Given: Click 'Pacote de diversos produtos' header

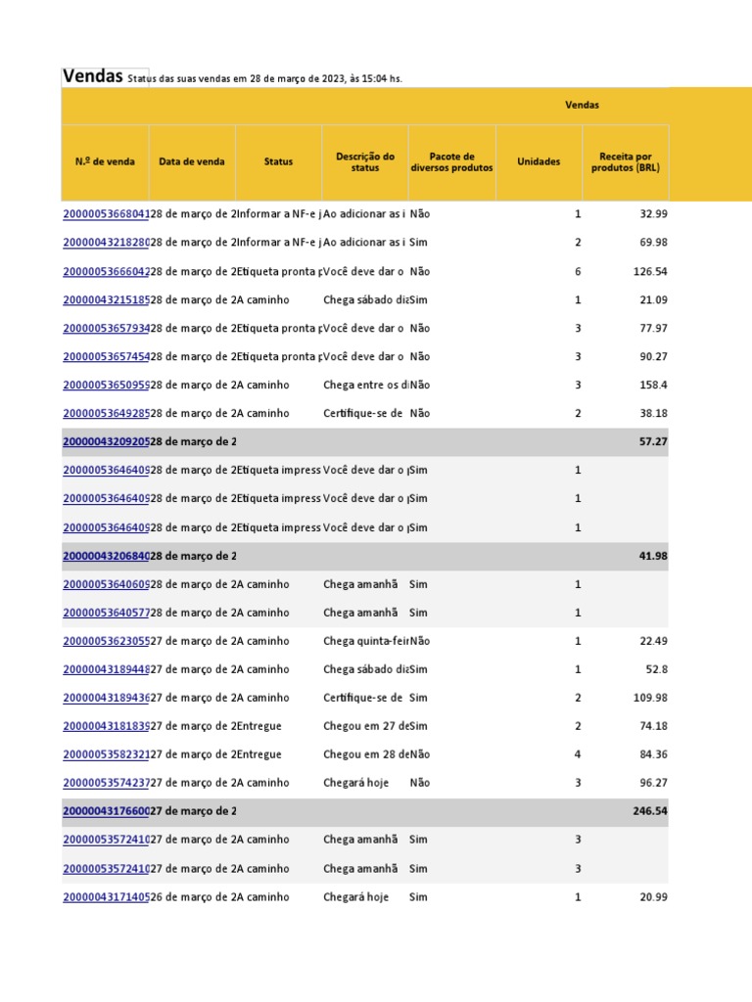Looking at the screenshot, I should tap(452, 162).
